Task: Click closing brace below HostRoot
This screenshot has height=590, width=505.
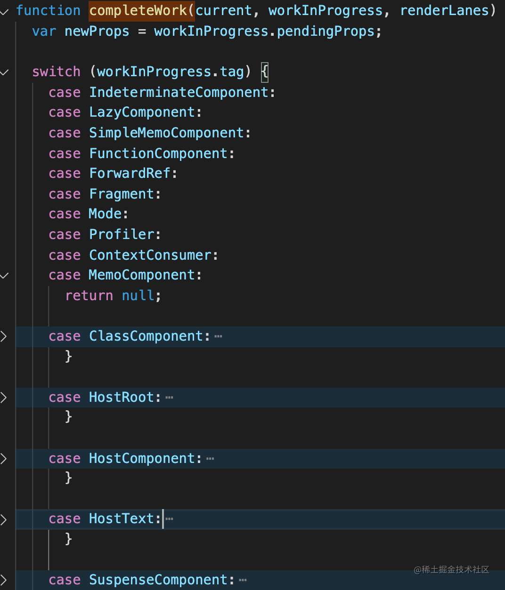Action: (68, 416)
